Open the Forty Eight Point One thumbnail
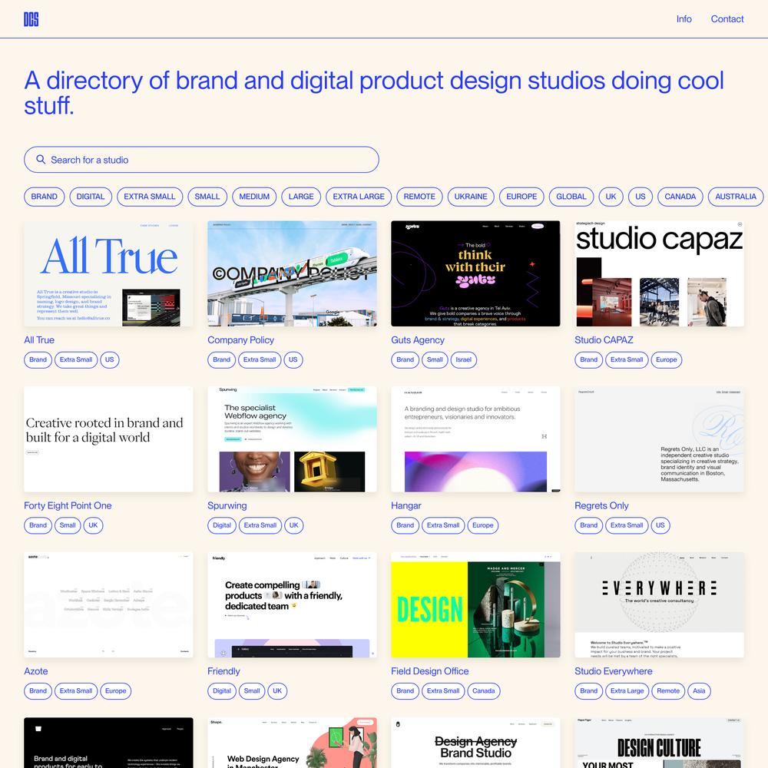 click(x=108, y=439)
